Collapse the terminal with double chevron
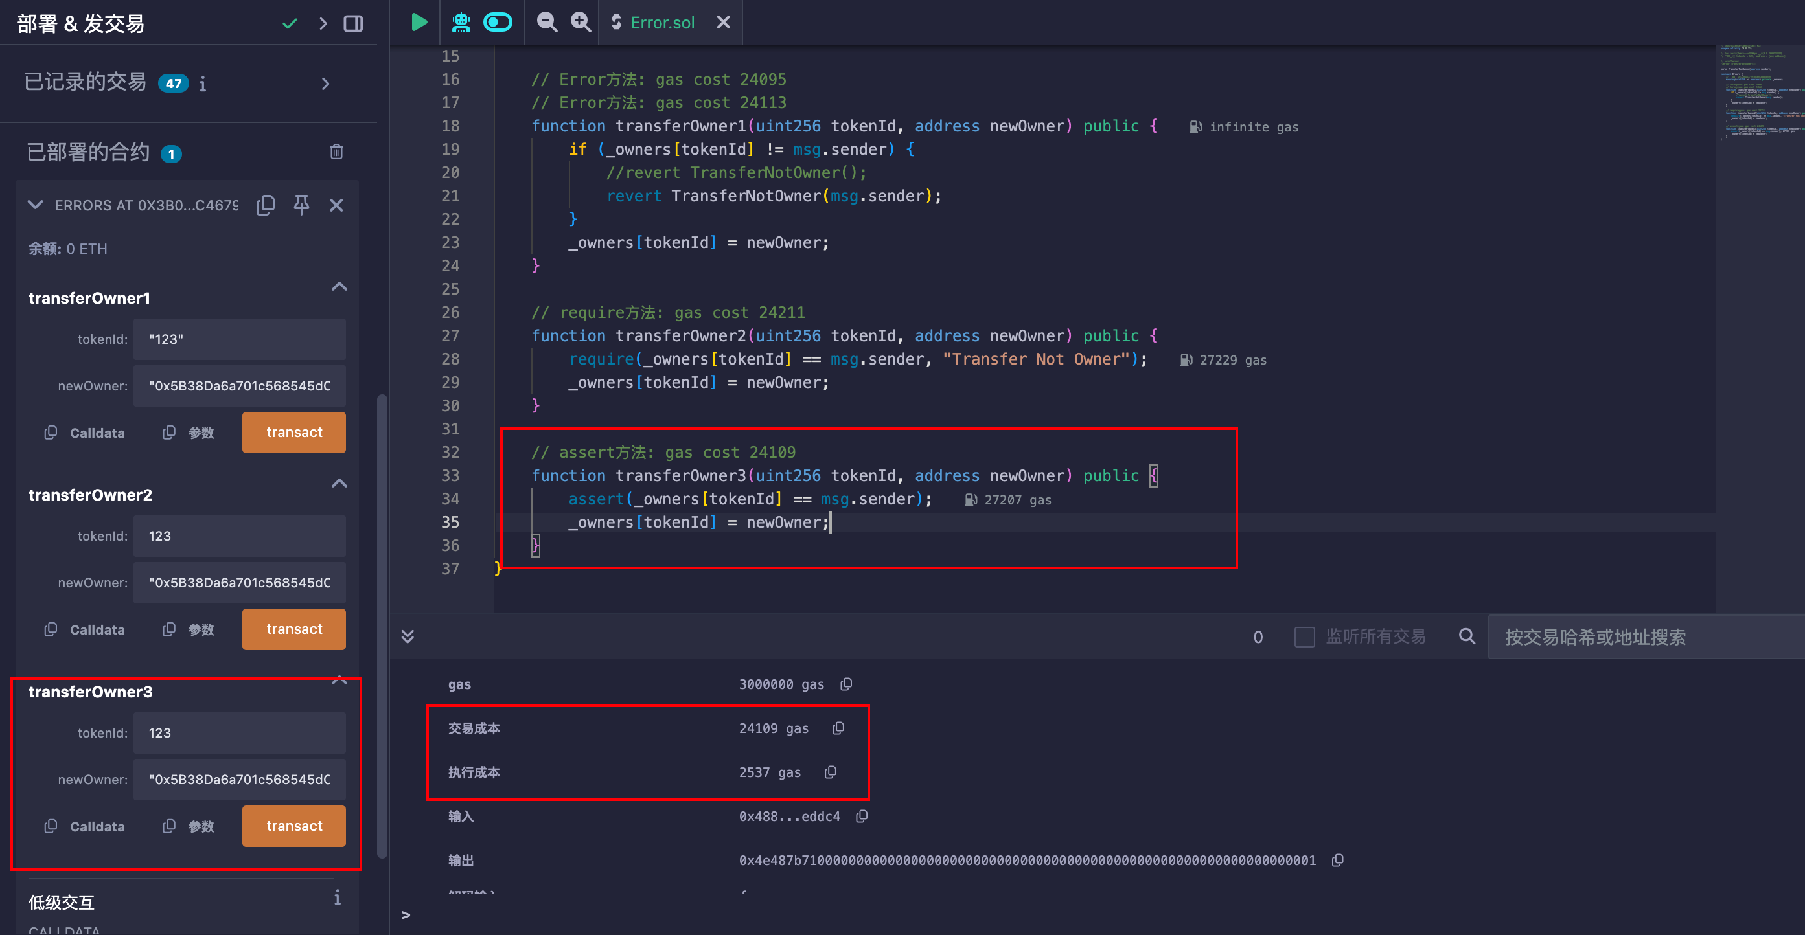 pos(408,636)
